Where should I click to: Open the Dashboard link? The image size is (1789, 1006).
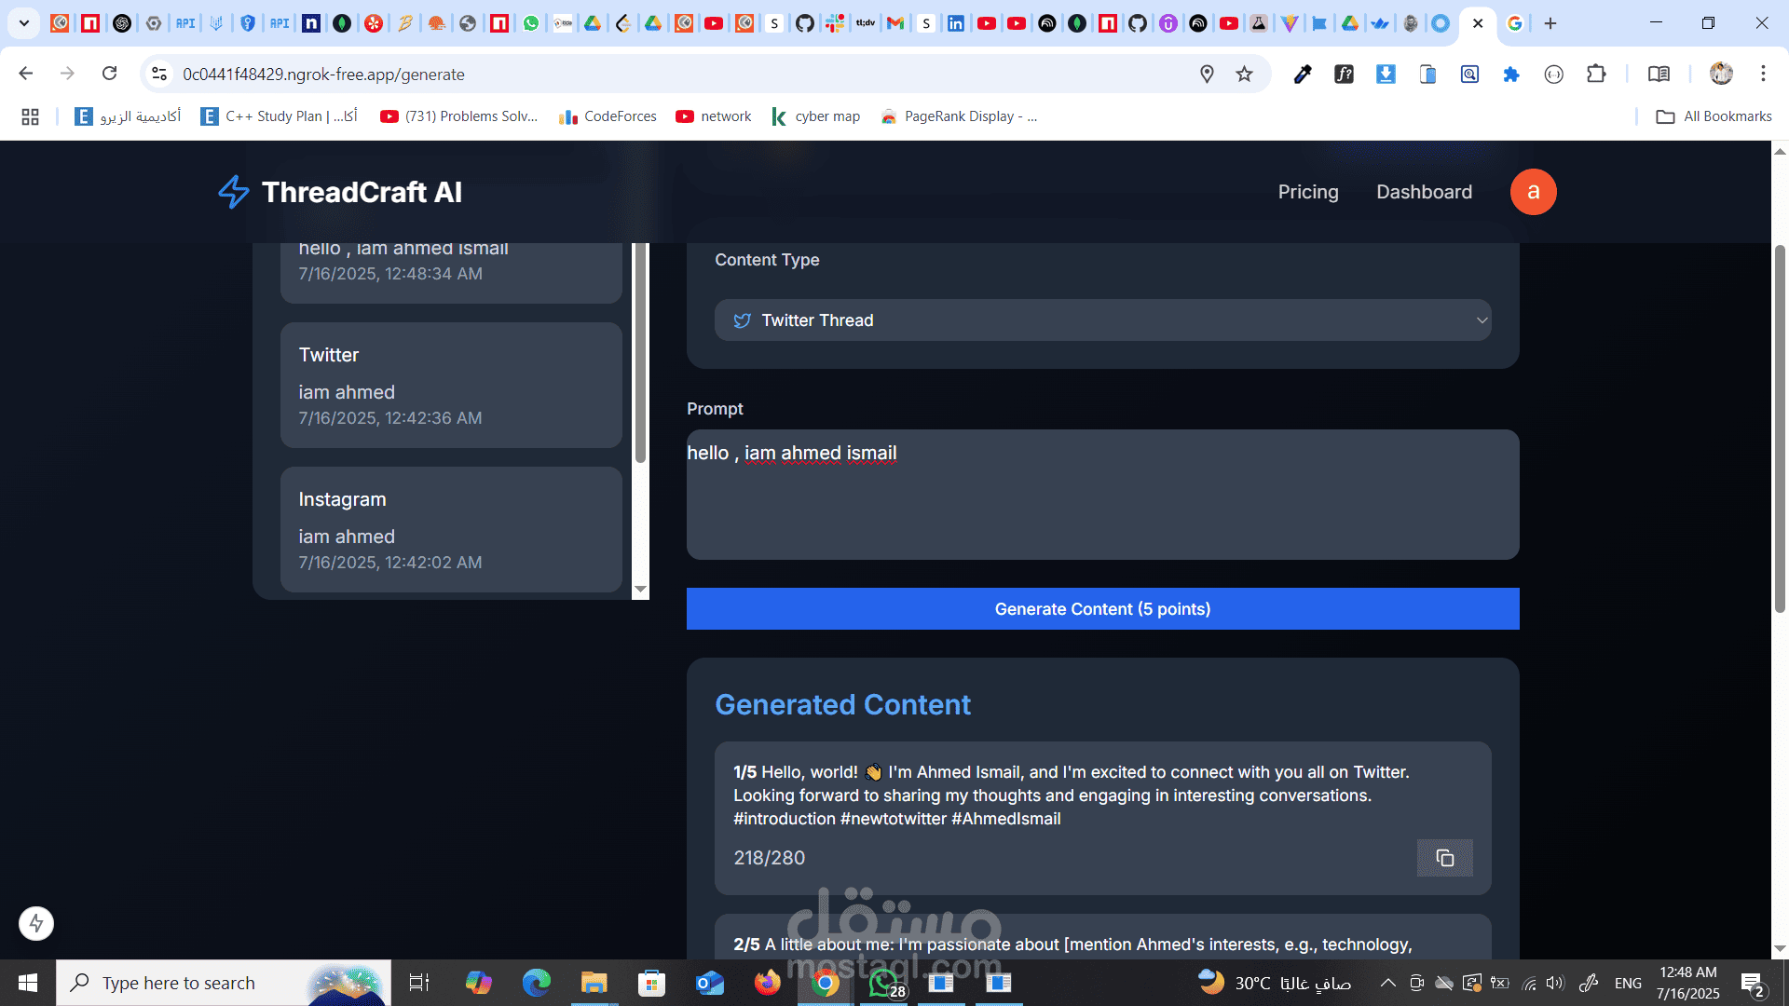(1424, 192)
